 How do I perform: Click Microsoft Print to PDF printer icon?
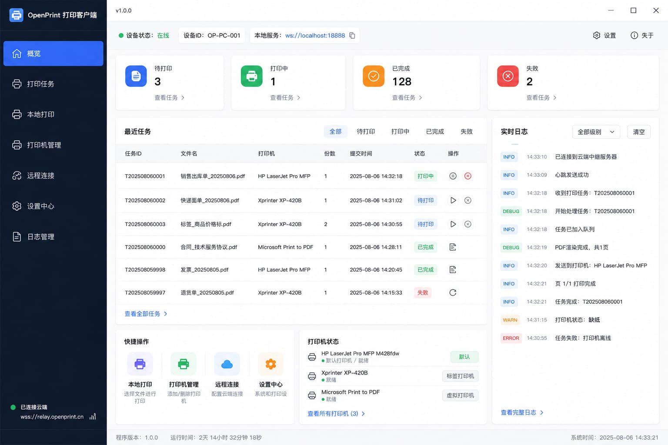(312, 395)
